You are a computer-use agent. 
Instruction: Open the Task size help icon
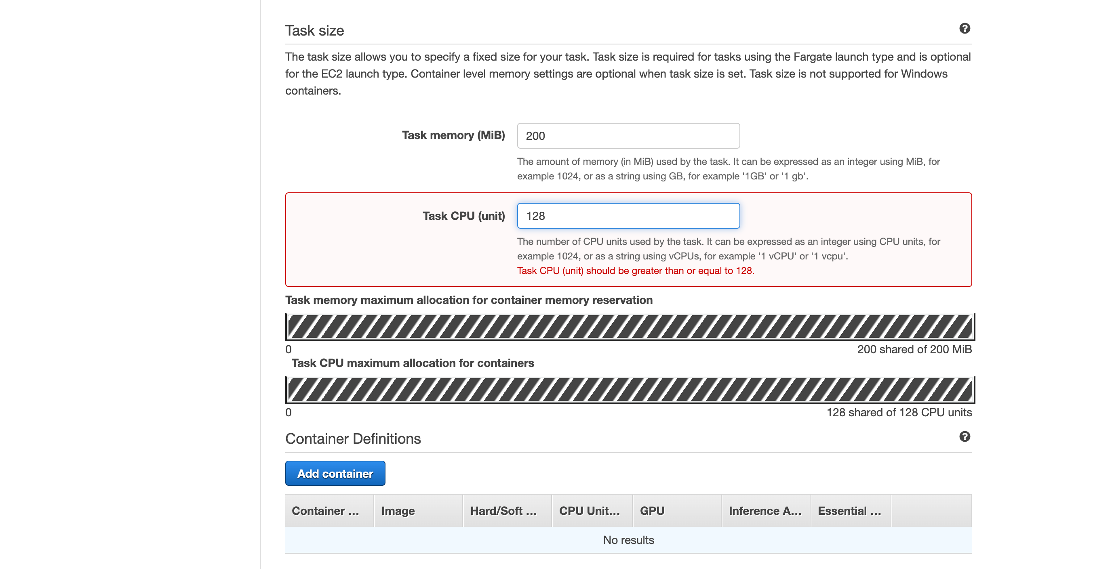[x=965, y=29]
